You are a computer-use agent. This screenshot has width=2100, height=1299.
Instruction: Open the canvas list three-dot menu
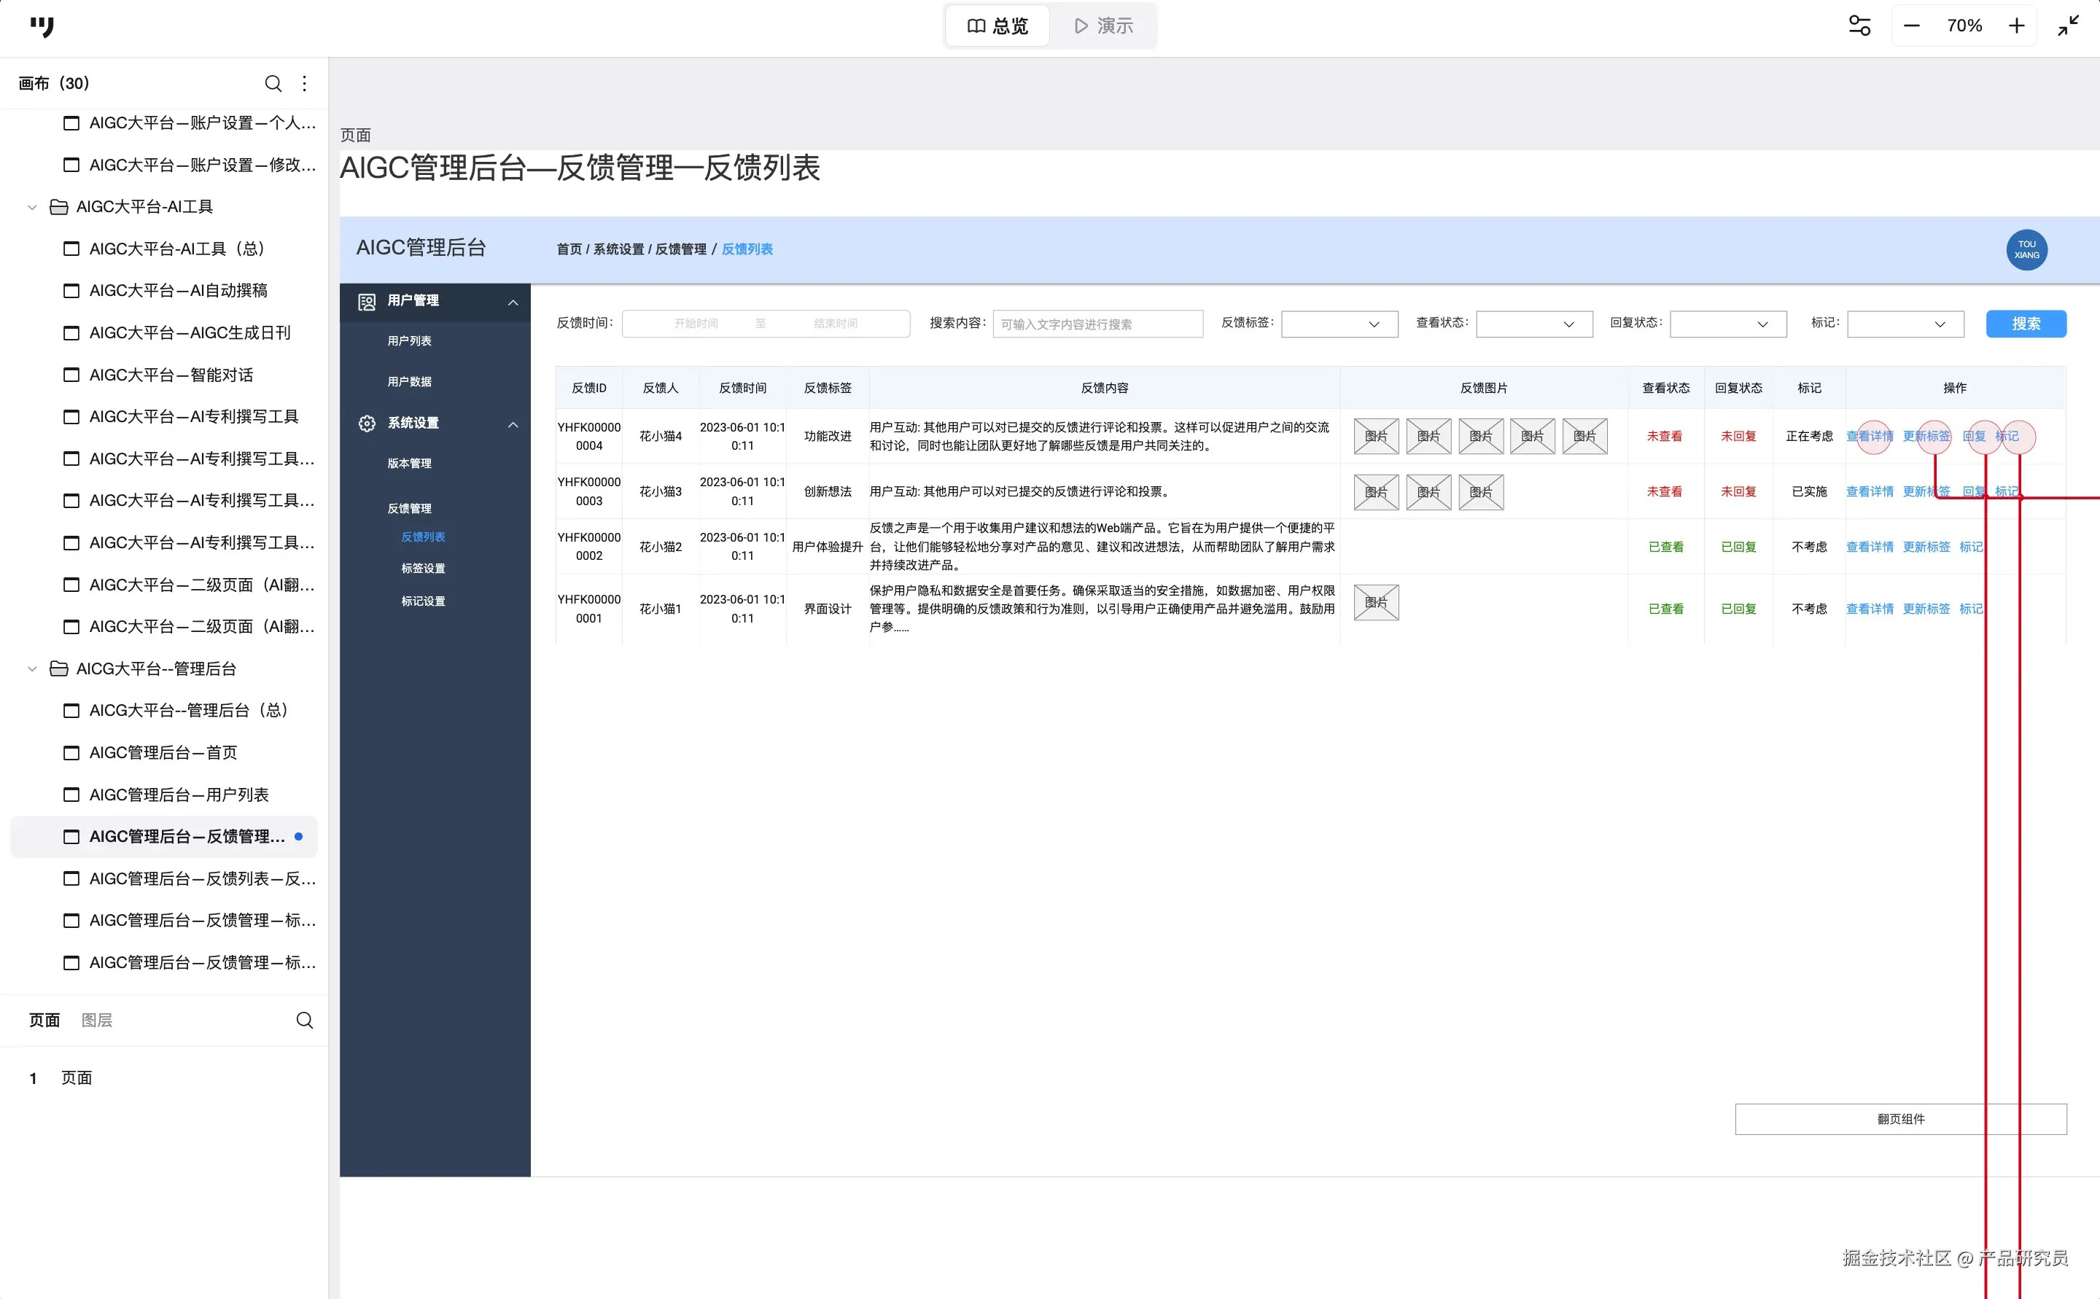point(304,83)
